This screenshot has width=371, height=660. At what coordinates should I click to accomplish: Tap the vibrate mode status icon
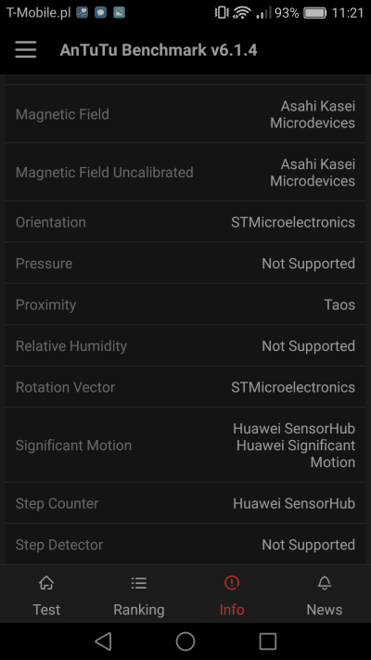click(222, 13)
